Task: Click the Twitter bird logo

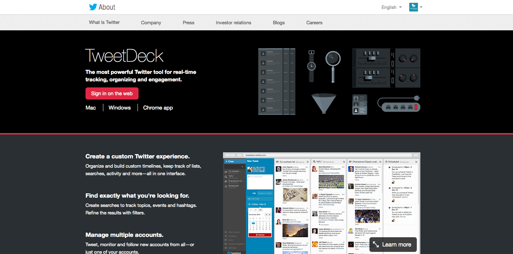Action: coord(93,7)
